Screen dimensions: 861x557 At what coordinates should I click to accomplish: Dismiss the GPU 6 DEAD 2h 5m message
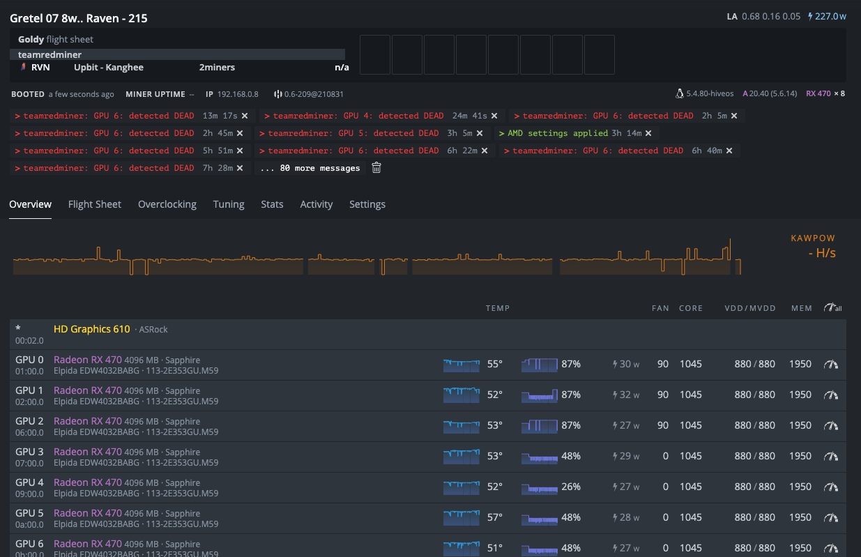[x=734, y=116]
